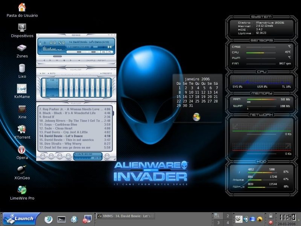Launch the terminal icon in the panel
301x226 pixels.
click(x=61, y=219)
